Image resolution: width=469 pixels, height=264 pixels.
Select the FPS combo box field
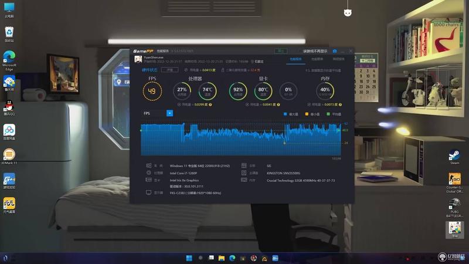click(x=157, y=113)
